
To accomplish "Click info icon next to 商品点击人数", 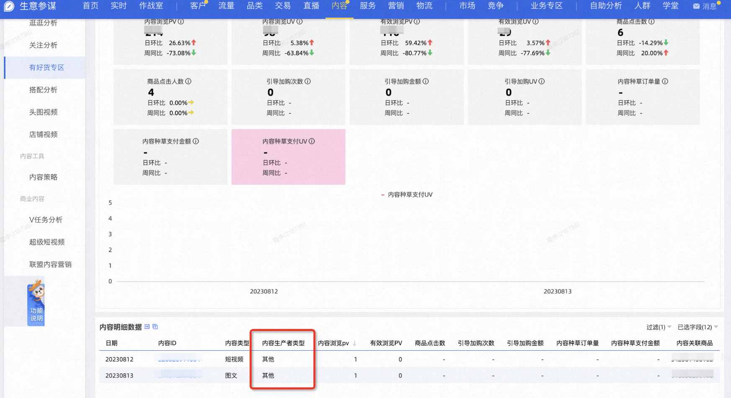I will point(188,81).
